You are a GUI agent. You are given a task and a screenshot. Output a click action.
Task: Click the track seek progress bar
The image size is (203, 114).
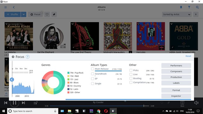pos(99,106)
